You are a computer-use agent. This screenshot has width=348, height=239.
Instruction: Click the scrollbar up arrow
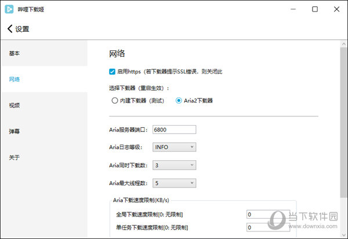click(344, 44)
